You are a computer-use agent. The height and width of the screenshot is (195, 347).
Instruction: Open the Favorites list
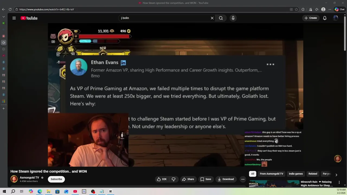317,9
